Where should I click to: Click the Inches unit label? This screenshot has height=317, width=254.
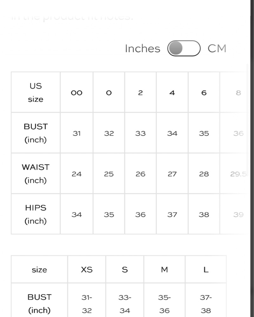pyautogui.click(x=142, y=49)
